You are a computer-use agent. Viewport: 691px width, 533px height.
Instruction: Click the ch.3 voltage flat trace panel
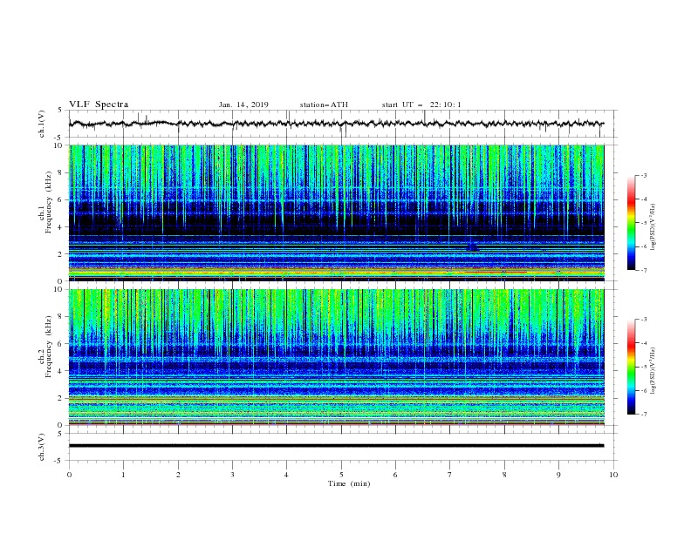[x=343, y=447]
